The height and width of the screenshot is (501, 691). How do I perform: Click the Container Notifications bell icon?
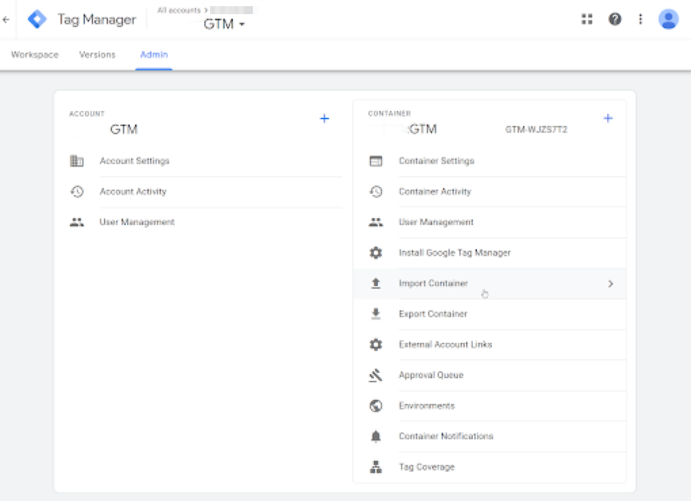point(376,436)
